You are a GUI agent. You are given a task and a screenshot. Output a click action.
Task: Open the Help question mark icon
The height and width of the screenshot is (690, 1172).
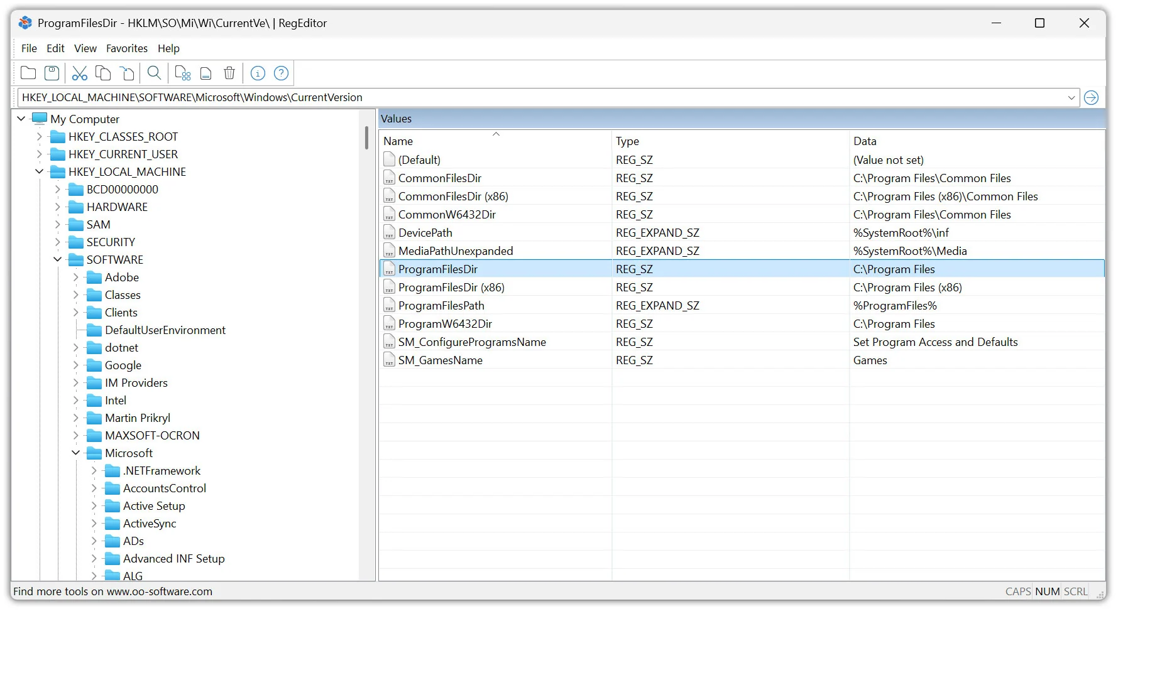(x=282, y=73)
